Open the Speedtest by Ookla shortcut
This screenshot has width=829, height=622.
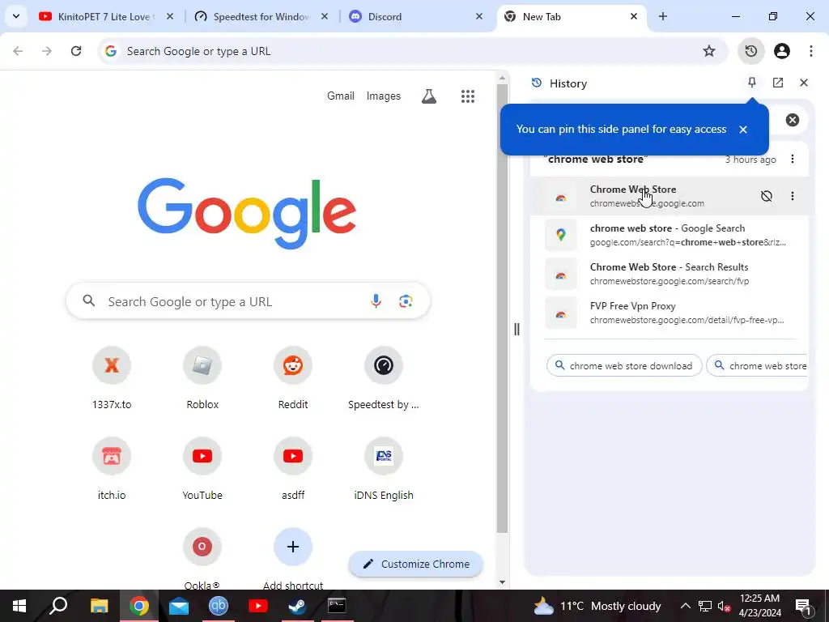[x=383, y=379]
